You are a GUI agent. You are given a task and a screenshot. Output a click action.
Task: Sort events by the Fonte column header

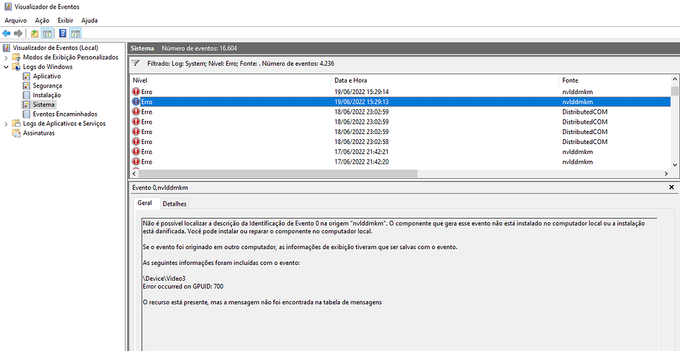pos(615,81)
